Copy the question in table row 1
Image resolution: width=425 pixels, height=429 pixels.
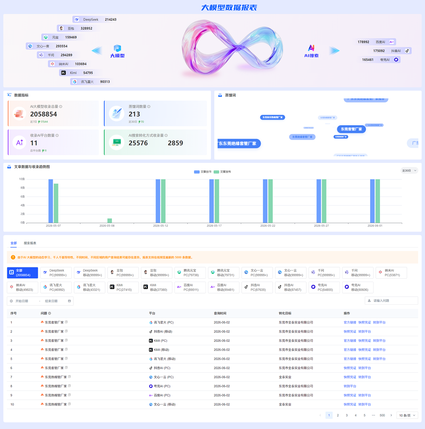(66, 322)
